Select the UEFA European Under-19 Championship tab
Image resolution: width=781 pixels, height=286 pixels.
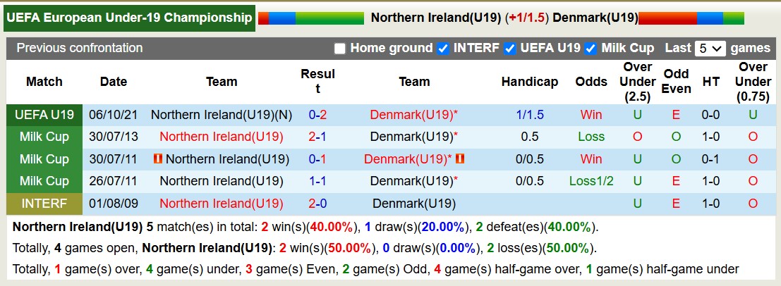coord(130,18)
